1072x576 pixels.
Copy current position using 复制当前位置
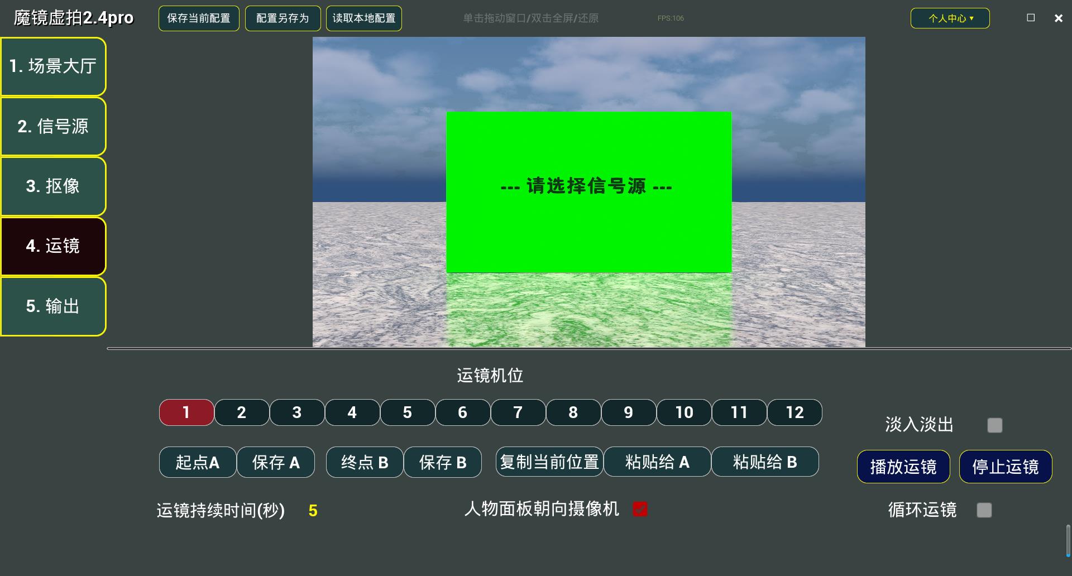pyautogui.click(x=549, y=462)
